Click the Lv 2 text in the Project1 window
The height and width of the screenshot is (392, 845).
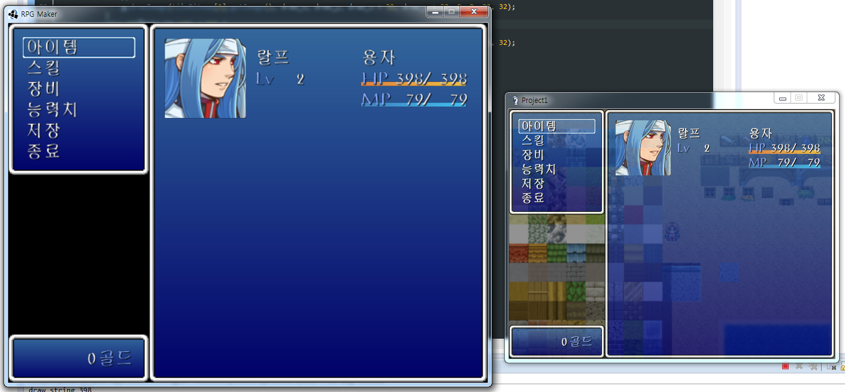[693, 148]
